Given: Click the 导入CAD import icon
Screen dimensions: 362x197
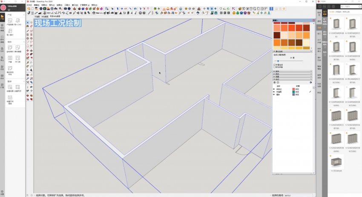Looking at the screenshot, I should tap(17, 22).
